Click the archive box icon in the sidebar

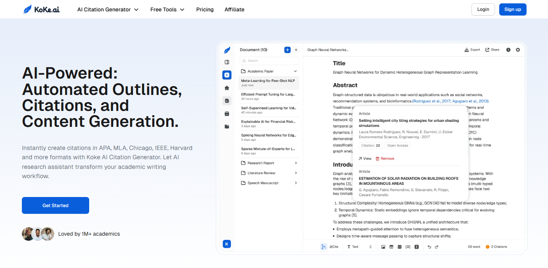tap(227, 113)
